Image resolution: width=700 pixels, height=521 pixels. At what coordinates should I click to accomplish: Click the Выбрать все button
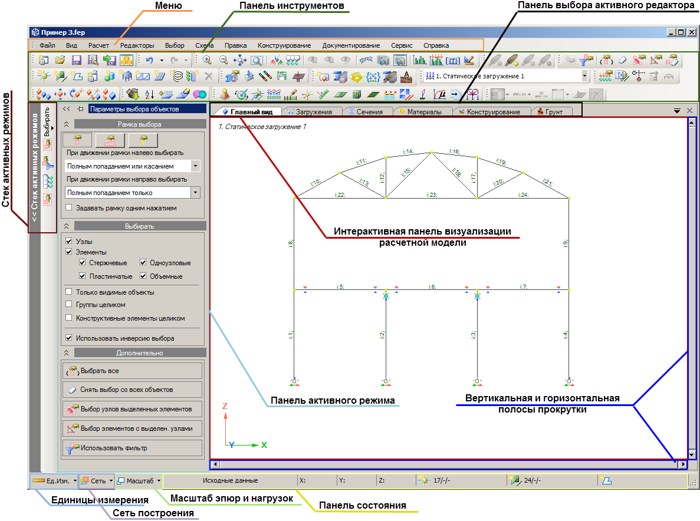click(x=132, y=371)
